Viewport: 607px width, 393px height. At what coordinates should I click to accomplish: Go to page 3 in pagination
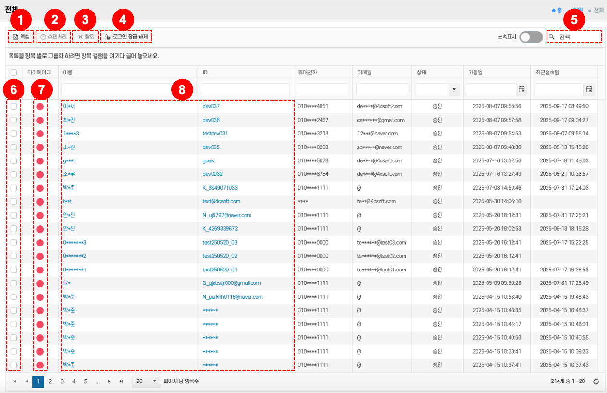(x=62, y=381)
